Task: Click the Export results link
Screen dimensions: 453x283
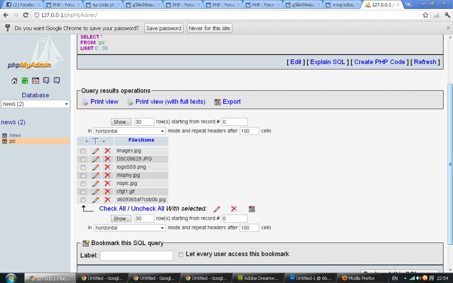Action: click(x=231, y=102)
